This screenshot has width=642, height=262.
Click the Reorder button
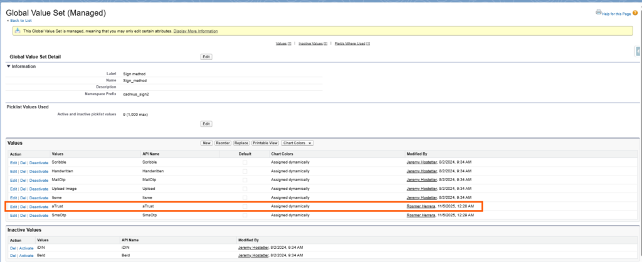coord(223,143)
